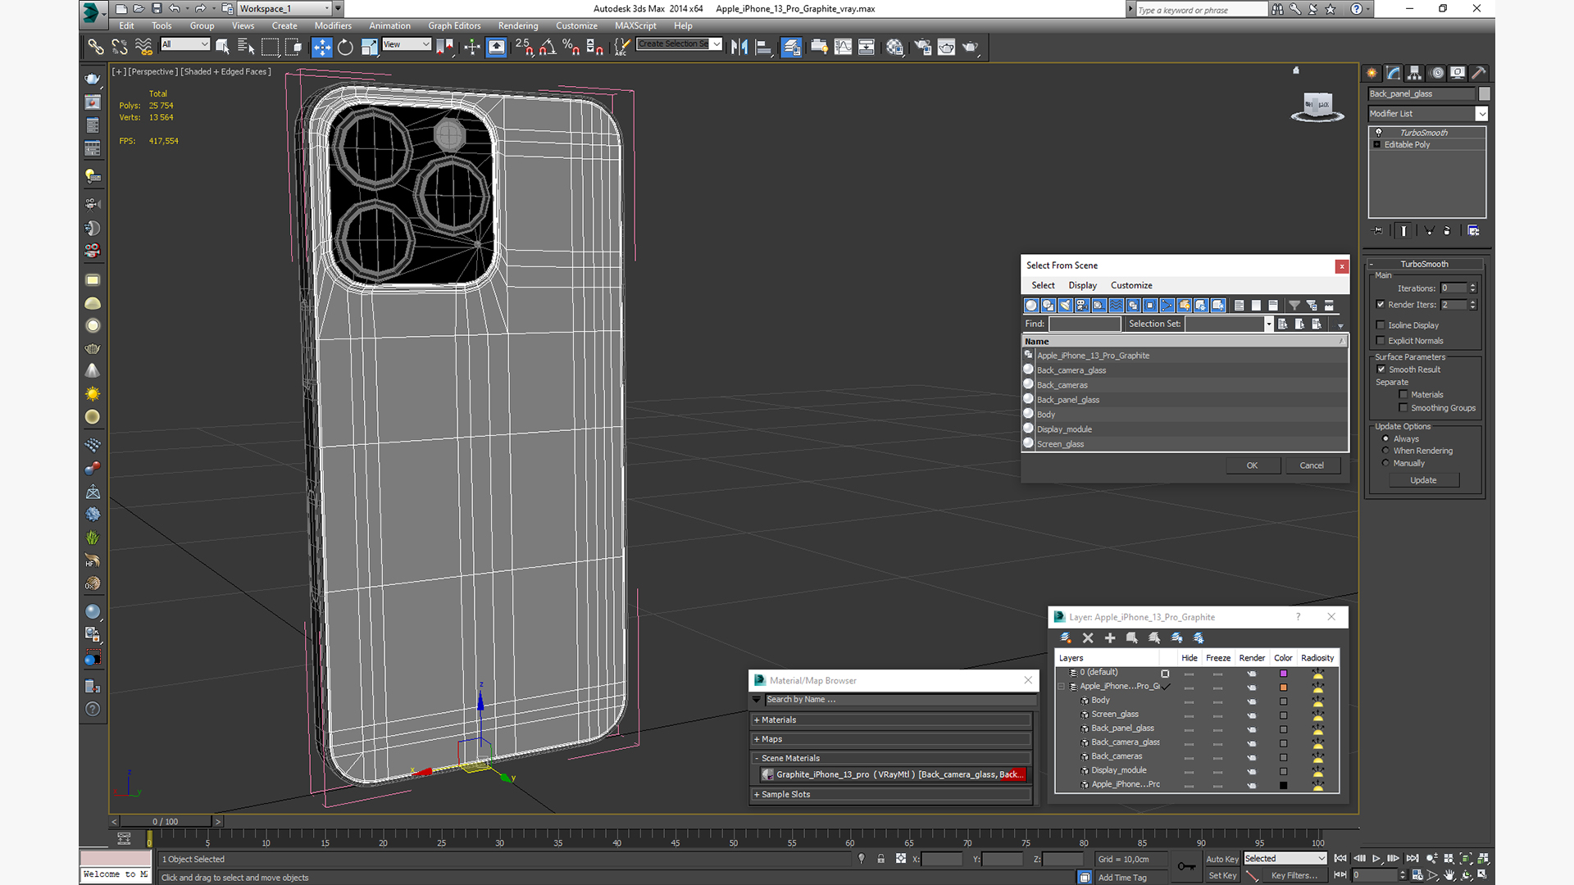1574x885 pixels.
Task: Click OK in Select From Scene dialog
Action: [x=1252, y=465]
